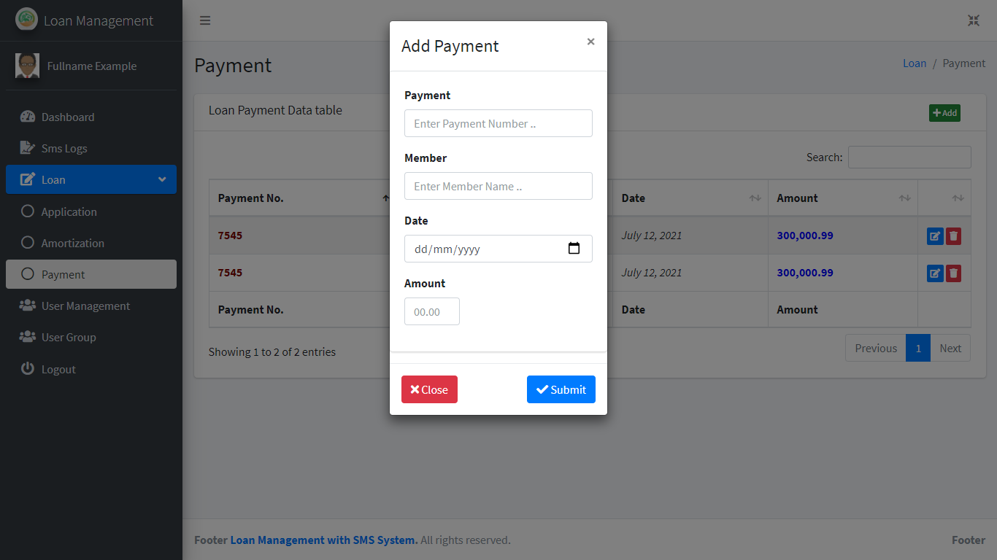Click 300,000.99 amount in first row
Image resolution: width=997 pixels, height=560 pixels.
click(x=805, y=236)
